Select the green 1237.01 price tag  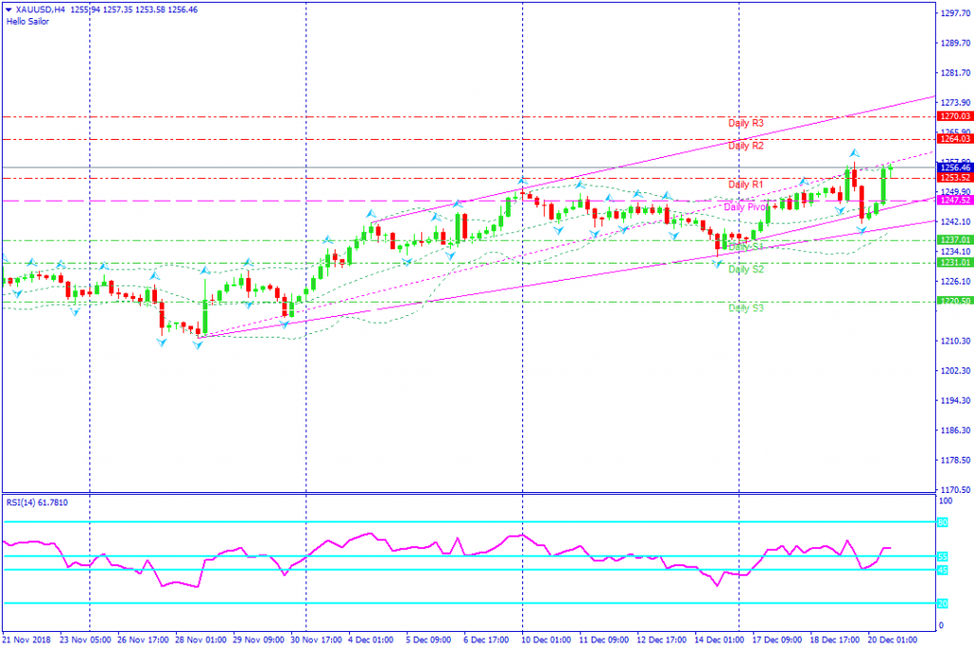point(954,240)
